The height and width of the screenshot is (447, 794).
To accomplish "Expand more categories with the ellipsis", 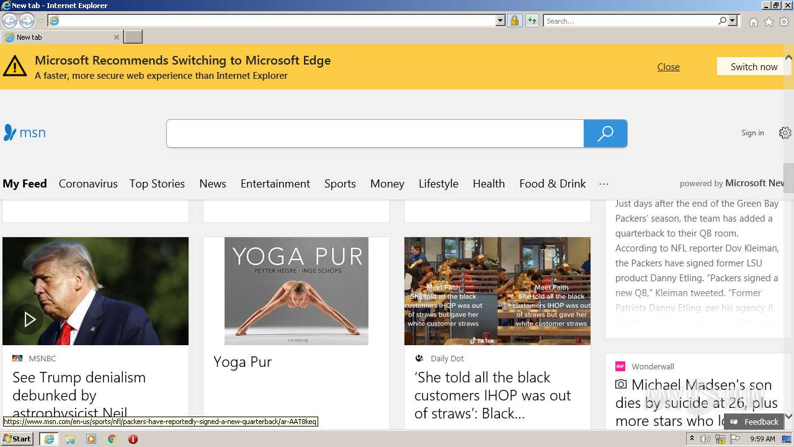I will pos(604,184).
